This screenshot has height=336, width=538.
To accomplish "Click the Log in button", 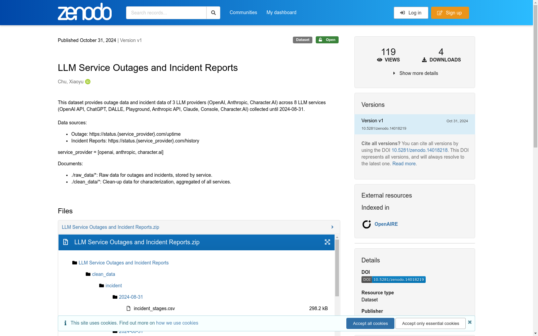I will coord(411,13).
